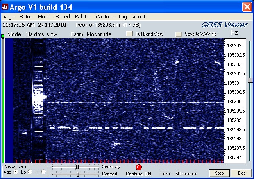
Task: Open the Palette menu
Action: [x=82, y=17]
